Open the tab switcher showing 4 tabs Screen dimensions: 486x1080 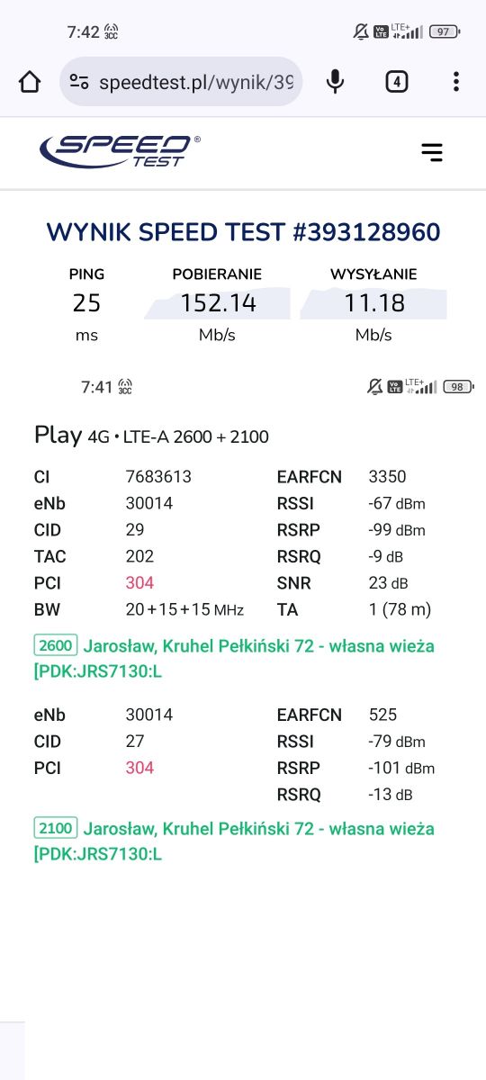(x=396, y=82)
